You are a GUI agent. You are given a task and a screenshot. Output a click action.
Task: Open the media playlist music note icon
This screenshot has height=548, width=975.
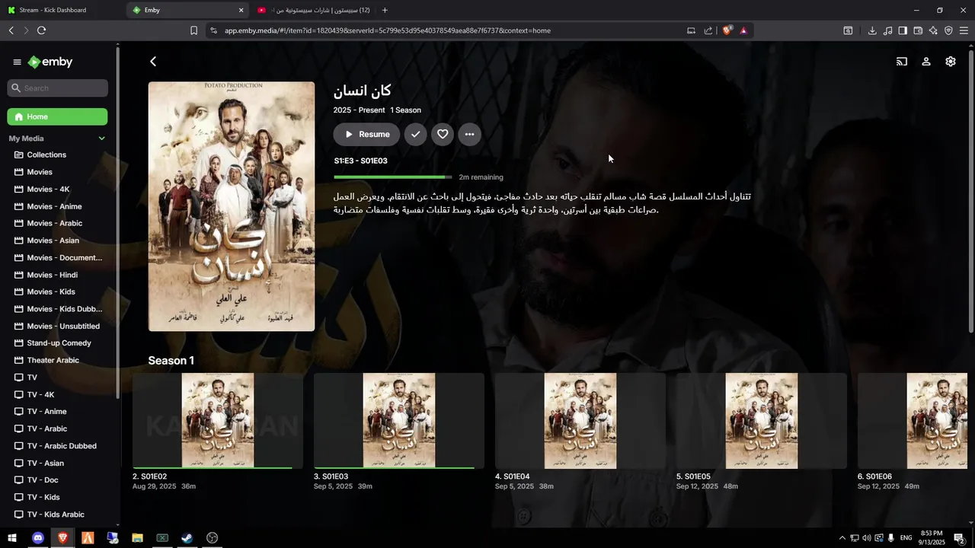click(x=887, y=30)
